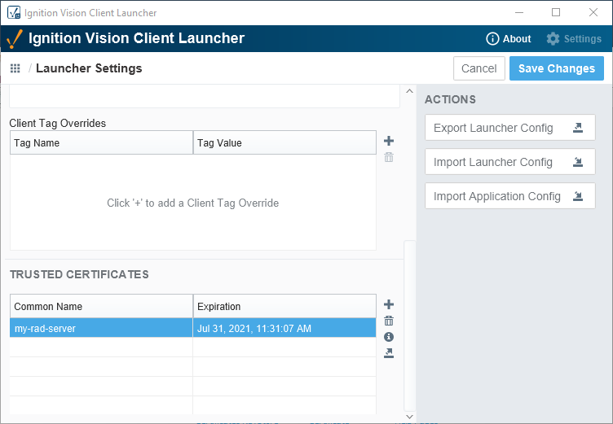Close the launcher window
The width and height of the screenshot is (613, 424).
[593, 12]
